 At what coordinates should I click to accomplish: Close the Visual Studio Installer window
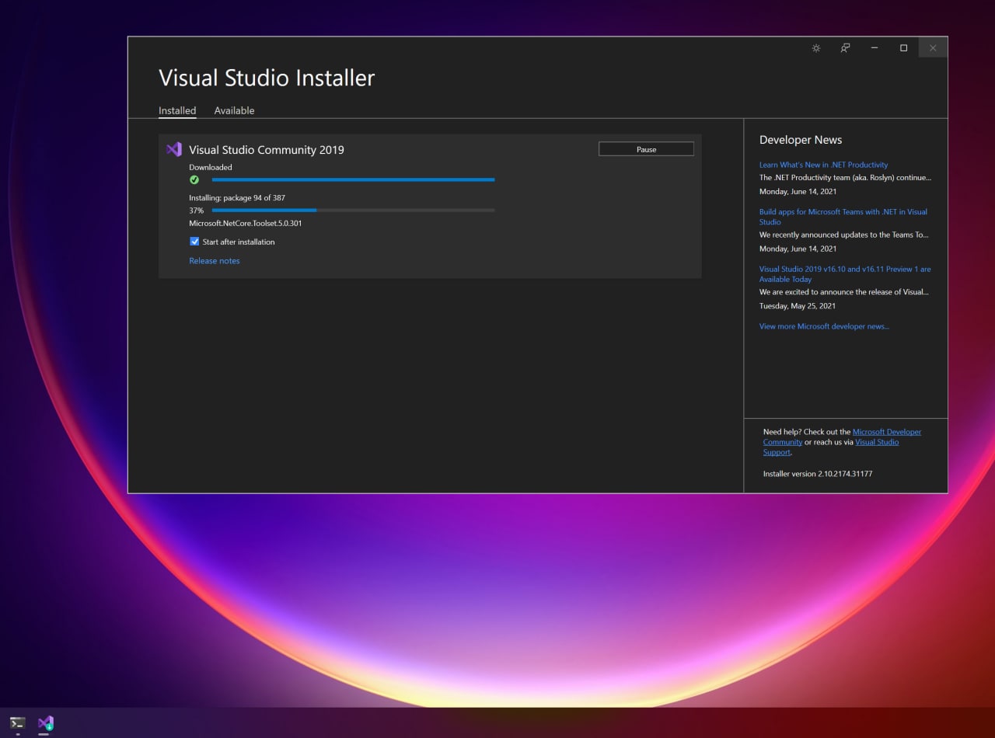(x=933, y=48)
